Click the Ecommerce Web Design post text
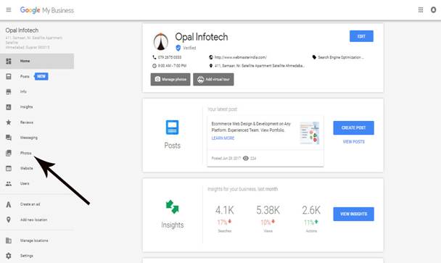 click(x=251, y=127)
